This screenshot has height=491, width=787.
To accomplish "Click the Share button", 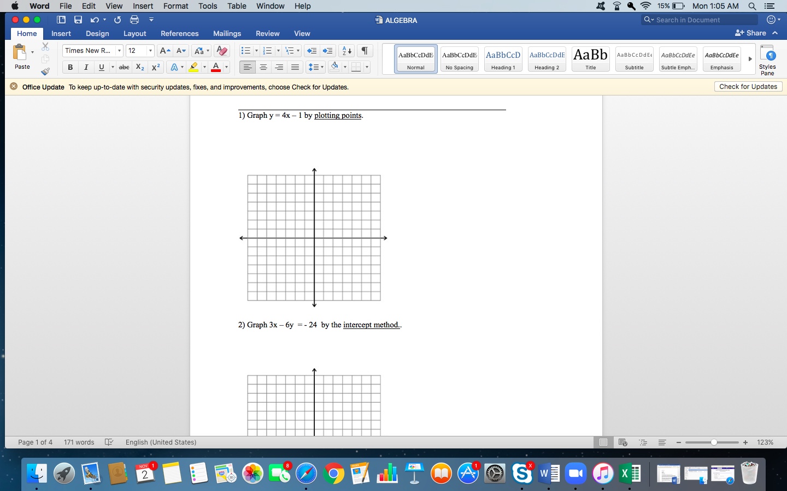I will [751, 33].
